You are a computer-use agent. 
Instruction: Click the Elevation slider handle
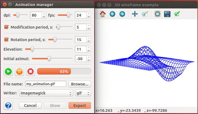[x=32, y=49]
